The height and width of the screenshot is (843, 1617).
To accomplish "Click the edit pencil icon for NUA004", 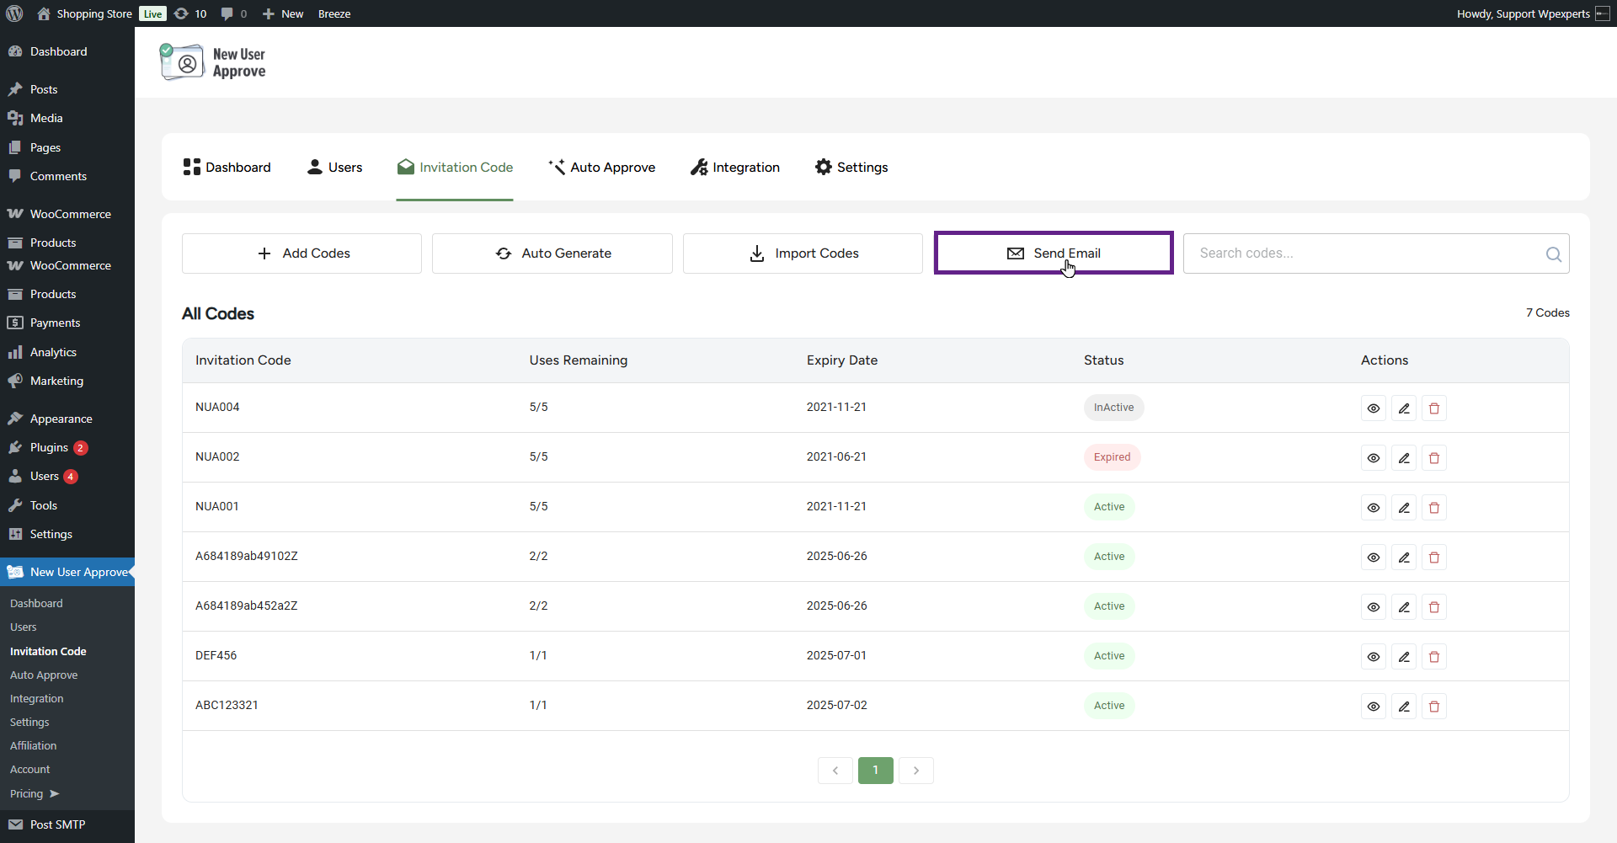I will click(x=1404, y=408).
